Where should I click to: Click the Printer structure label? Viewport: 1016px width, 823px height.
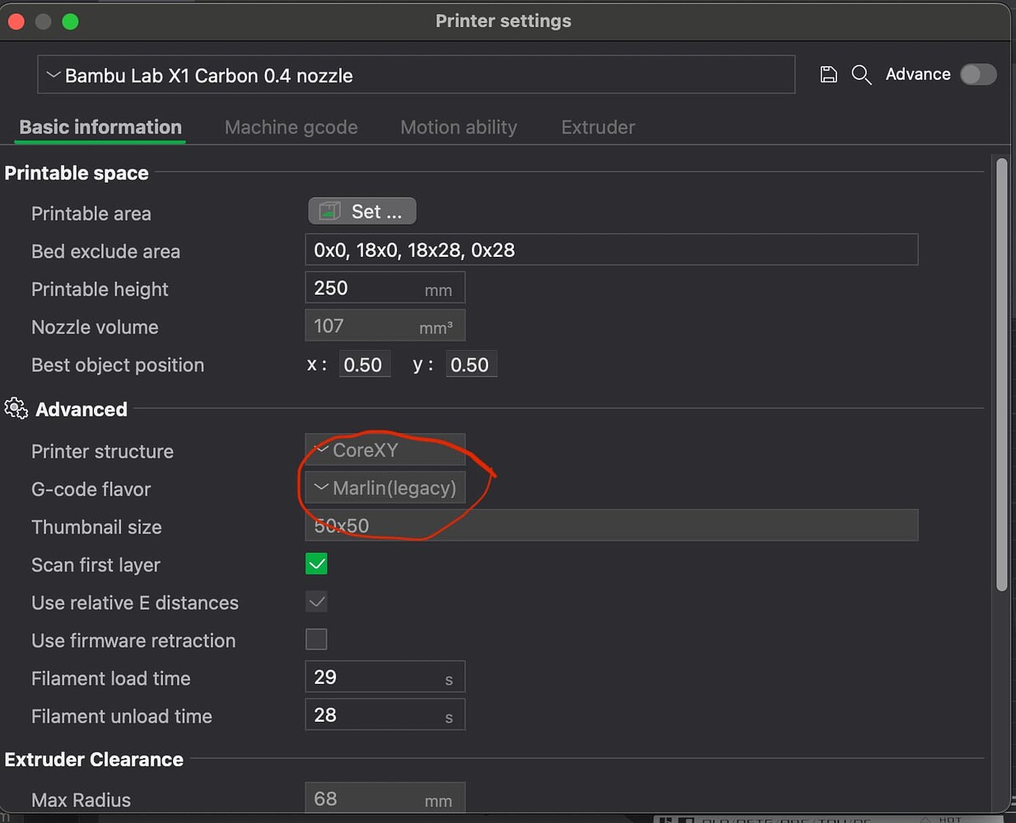pos(102,452)
